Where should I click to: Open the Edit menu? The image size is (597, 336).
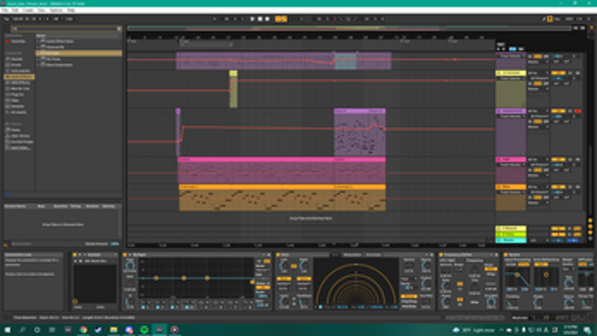pyautogui.click(x=16, y=10)
